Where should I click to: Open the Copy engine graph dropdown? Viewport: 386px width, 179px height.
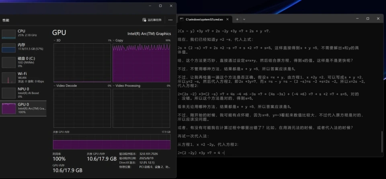point(114,40)
